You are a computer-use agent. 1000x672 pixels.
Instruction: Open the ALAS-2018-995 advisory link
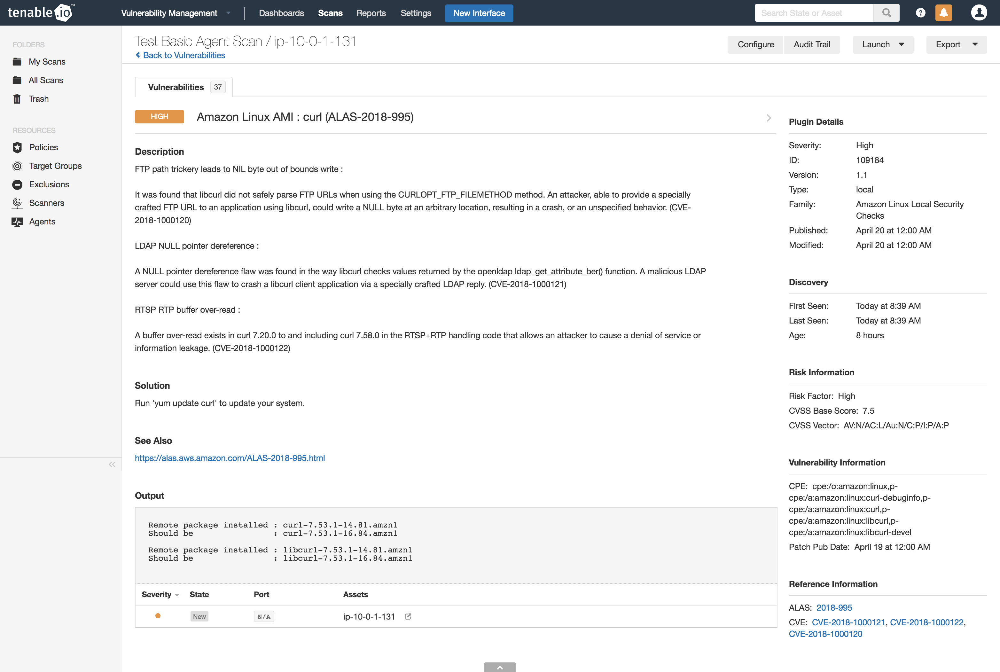230,458
